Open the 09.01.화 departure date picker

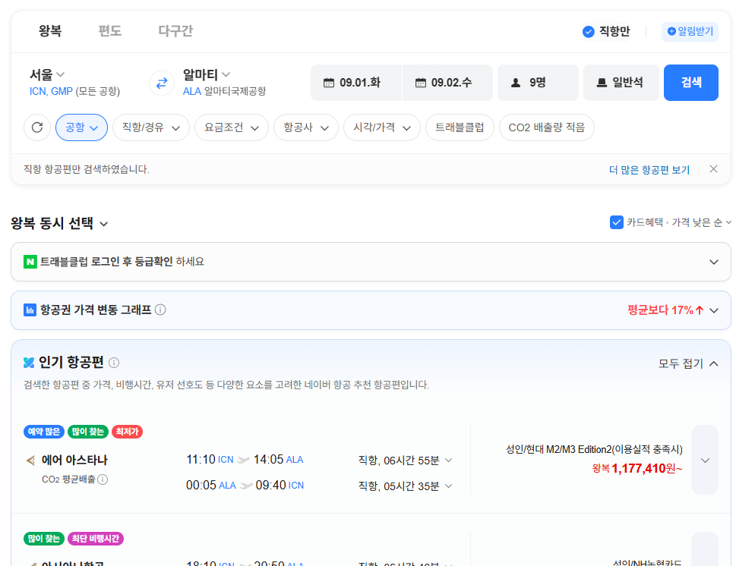[x=356, y=83]
